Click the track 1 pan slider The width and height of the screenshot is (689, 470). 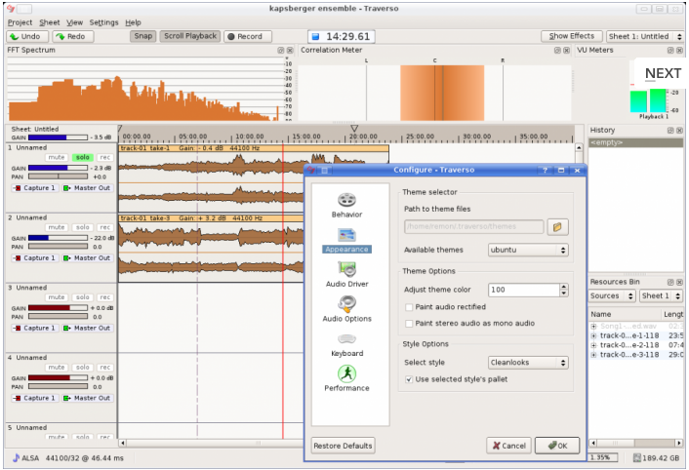pos(58,176)
